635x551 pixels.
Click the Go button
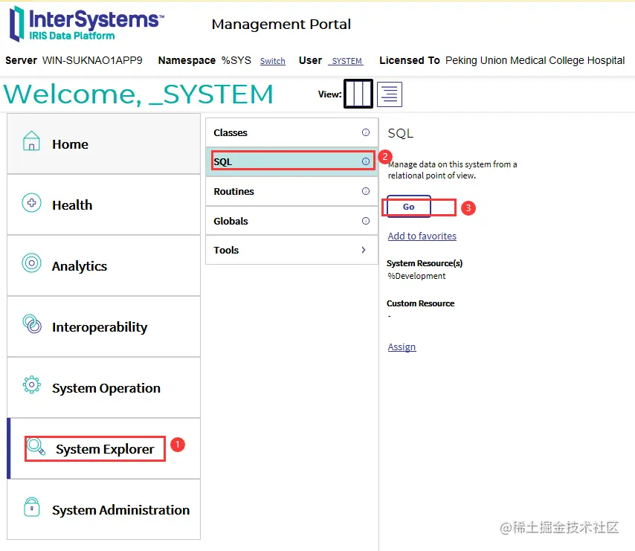pos(409,207)
